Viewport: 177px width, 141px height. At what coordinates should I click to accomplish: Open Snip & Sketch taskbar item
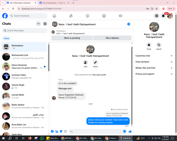[126, 138]
